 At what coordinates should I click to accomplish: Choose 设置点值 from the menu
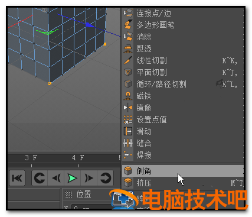click(183, 119)
